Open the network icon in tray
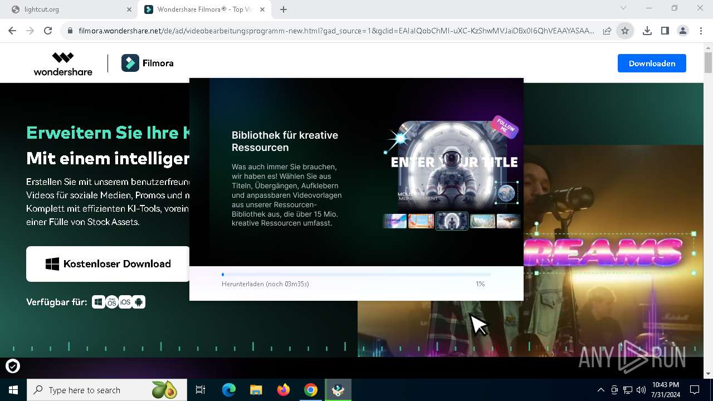 click(628, 390)
